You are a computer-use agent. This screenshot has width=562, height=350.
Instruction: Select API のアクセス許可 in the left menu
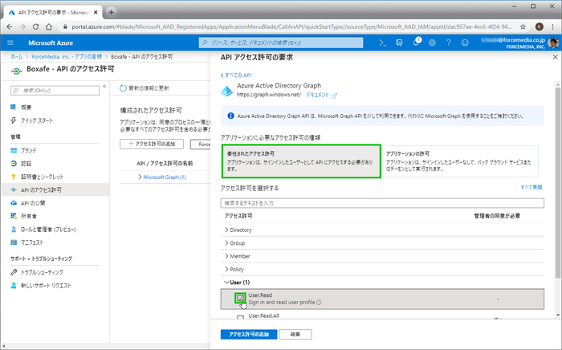(x=55, y=190)
